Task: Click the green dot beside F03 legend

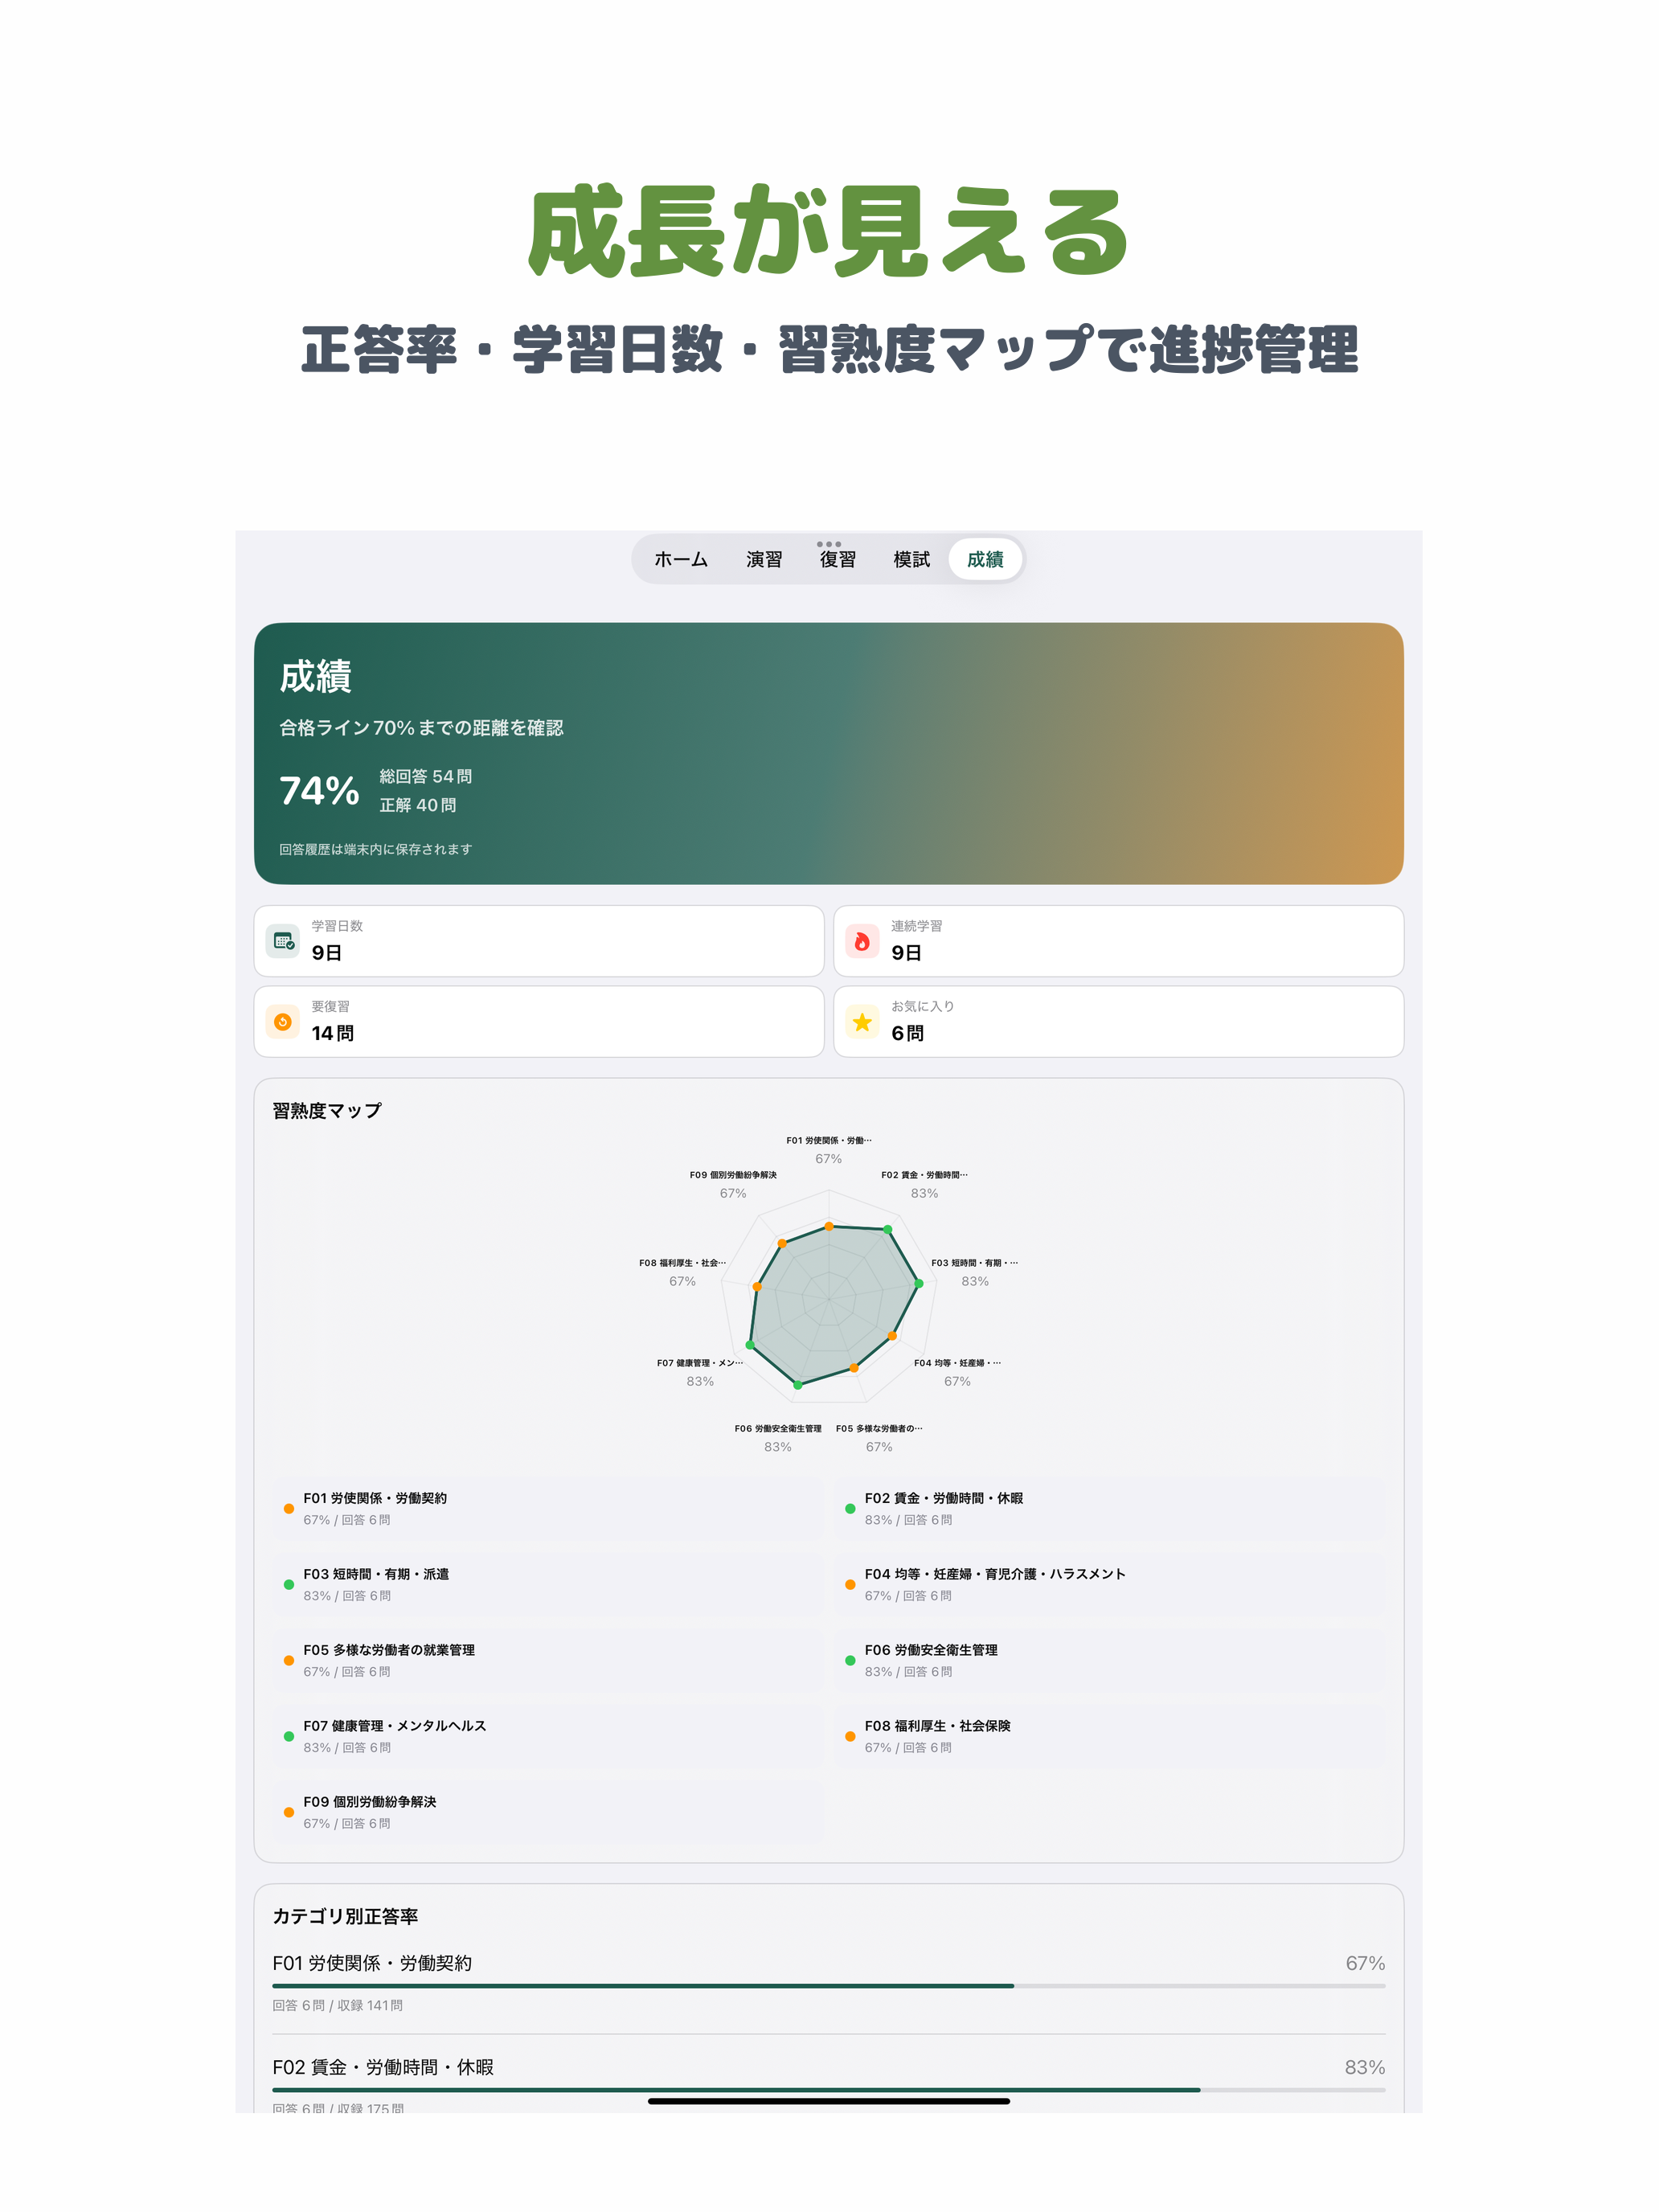Action: click(289, 1585)
